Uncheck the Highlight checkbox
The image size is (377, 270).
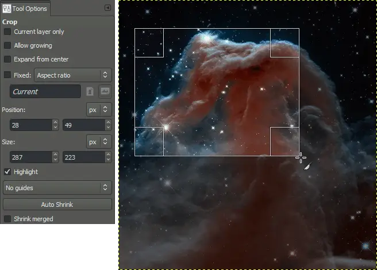pos(7,172)
